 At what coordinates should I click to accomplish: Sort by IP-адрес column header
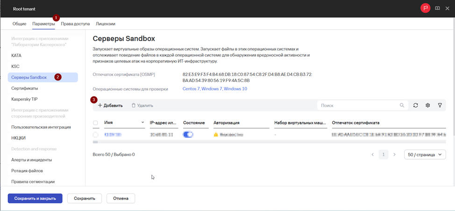164,123
